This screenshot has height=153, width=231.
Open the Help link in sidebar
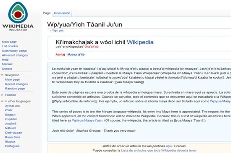click(5, 60)
